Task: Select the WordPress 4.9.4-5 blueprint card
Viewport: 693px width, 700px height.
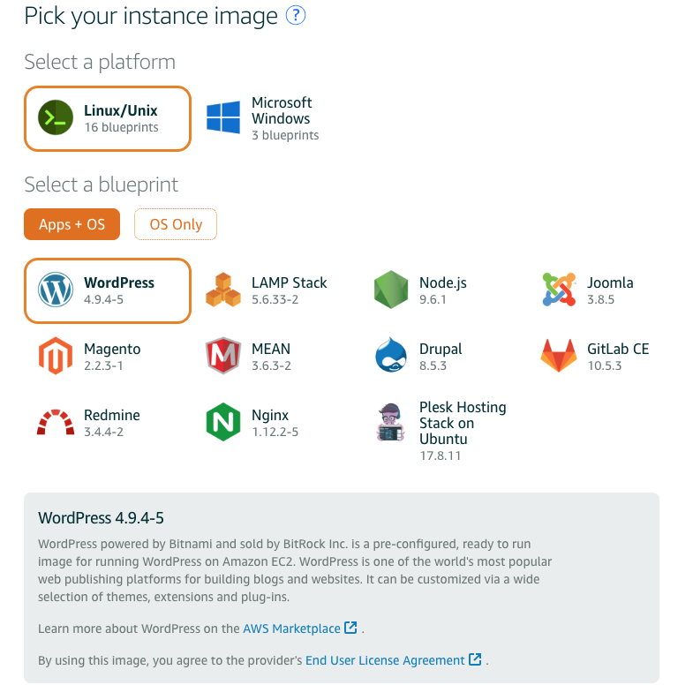Action: click(x=108, y=290)
